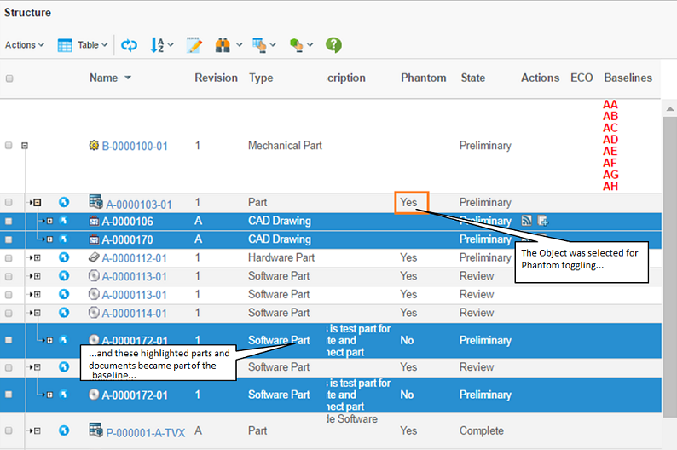
Task: Check the select-all checkbox in header
Action: (x=9, y=78)
